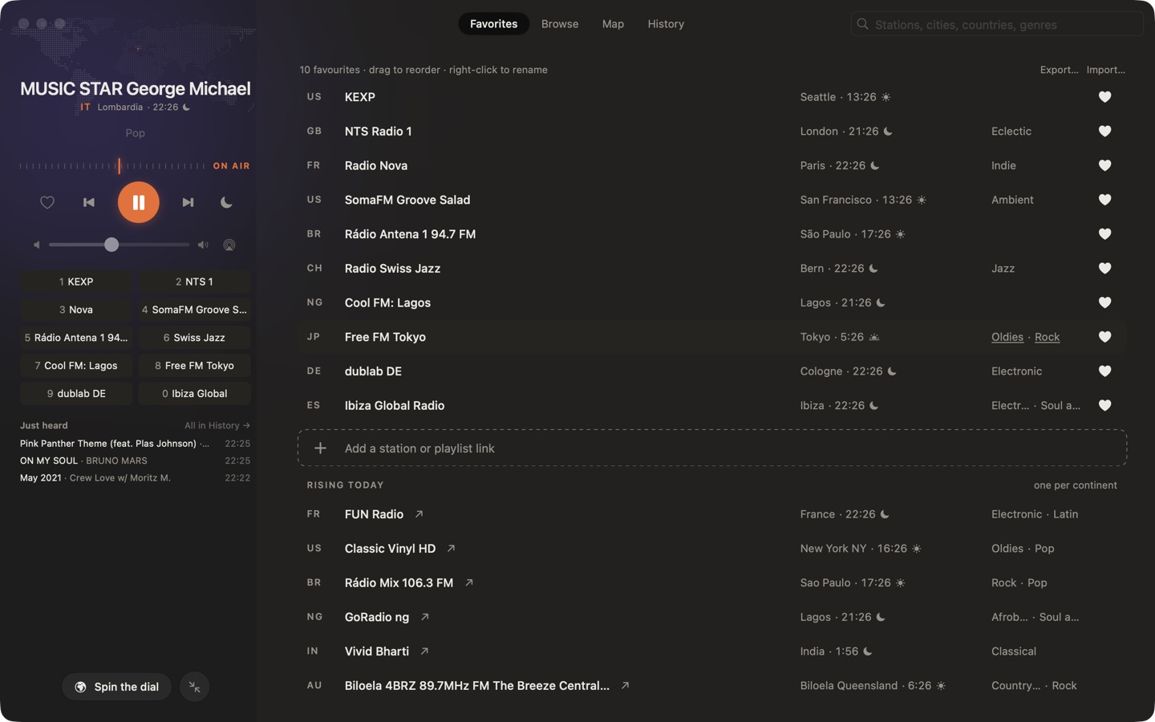Open FUN Radio's external link arrow
Image resolution: width=1155 pixels, height=722 pixels.
419,514
